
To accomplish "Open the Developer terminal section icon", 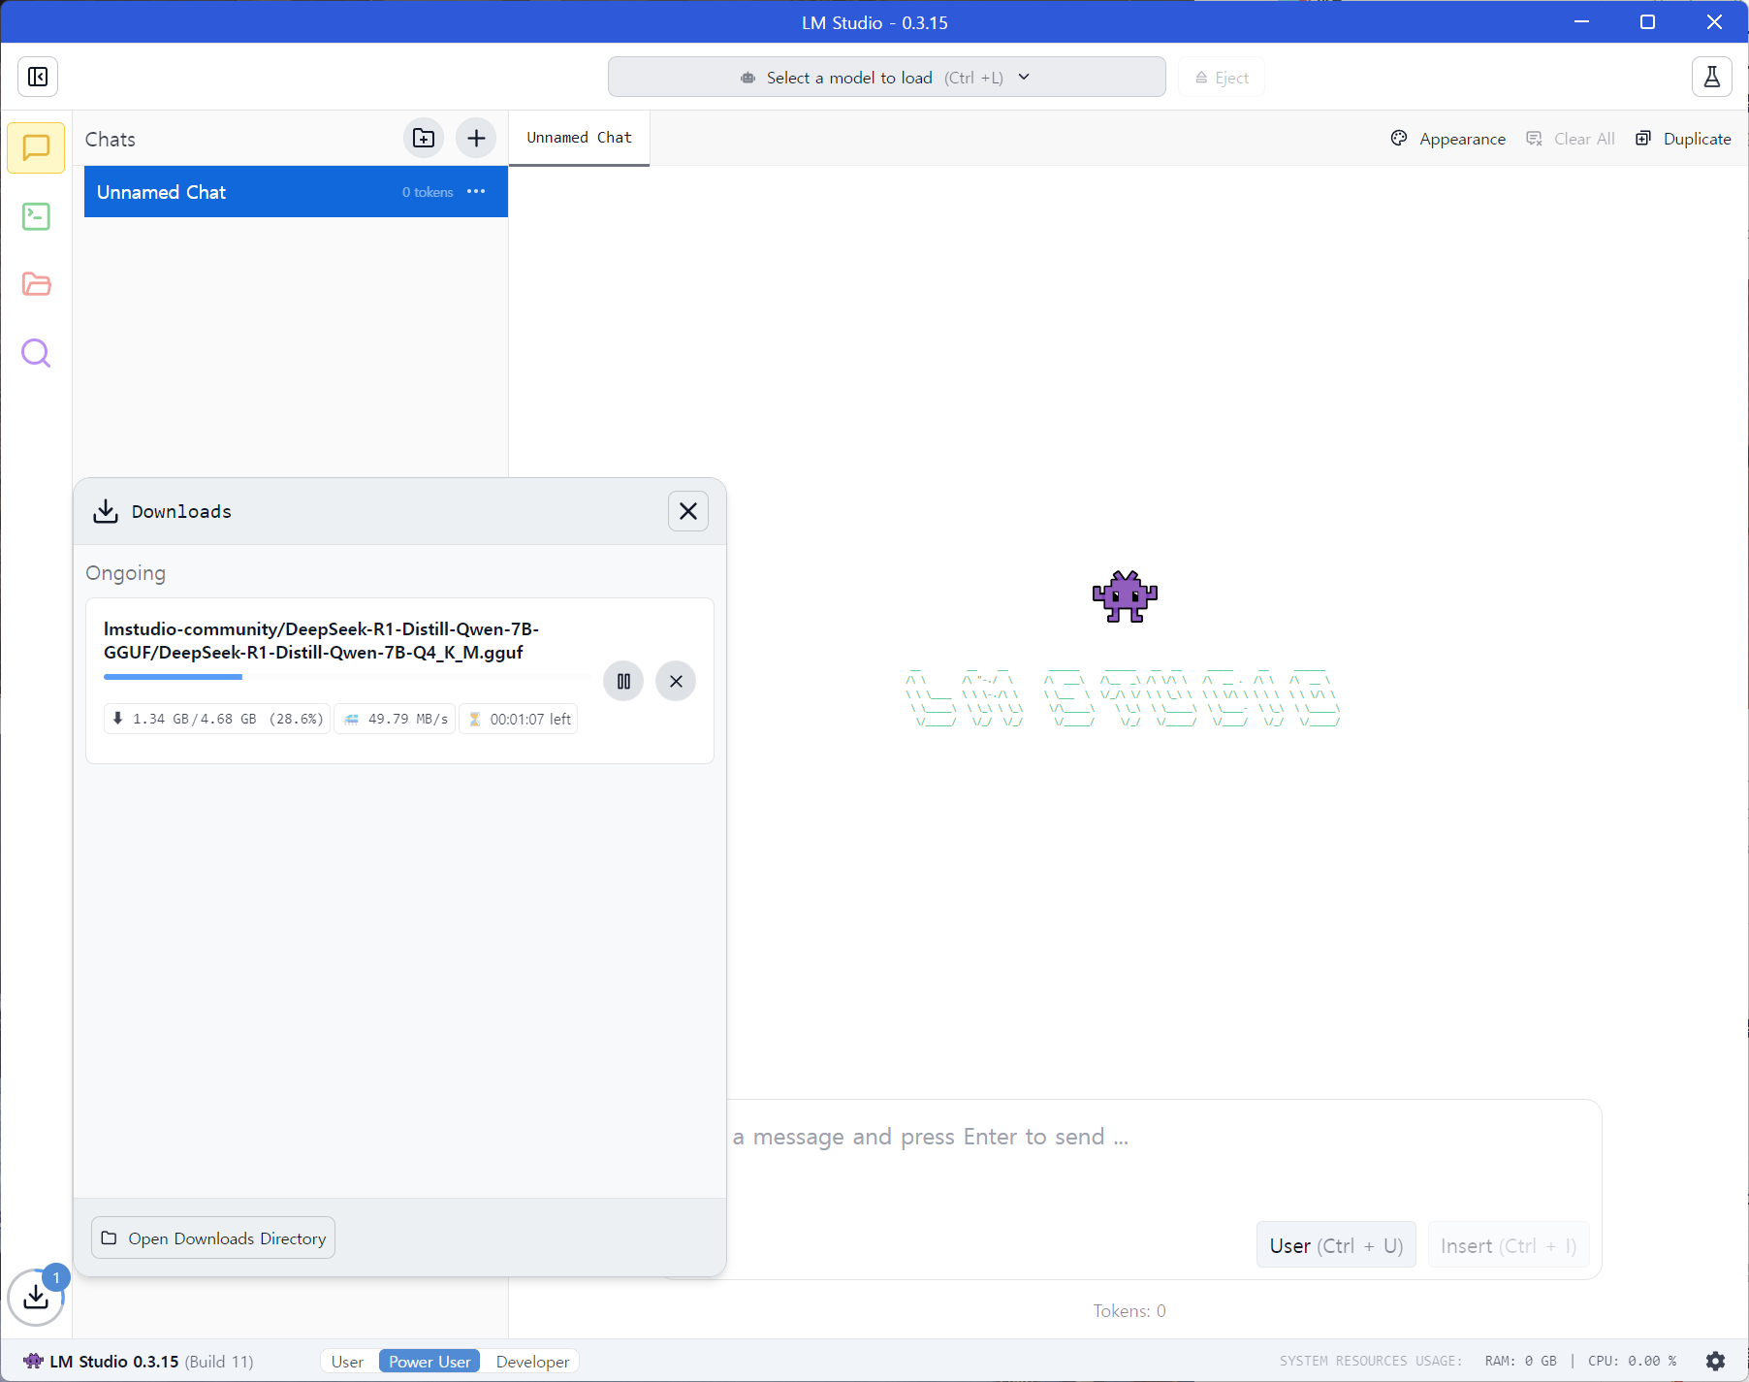I will point(36,216).
